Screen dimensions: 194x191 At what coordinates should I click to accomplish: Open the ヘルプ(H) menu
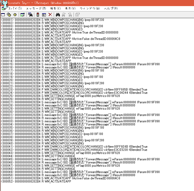(x=111, y=8)
